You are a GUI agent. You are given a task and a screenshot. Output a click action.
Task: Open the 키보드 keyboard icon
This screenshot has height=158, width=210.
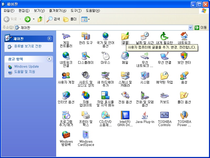coord(165,95)
